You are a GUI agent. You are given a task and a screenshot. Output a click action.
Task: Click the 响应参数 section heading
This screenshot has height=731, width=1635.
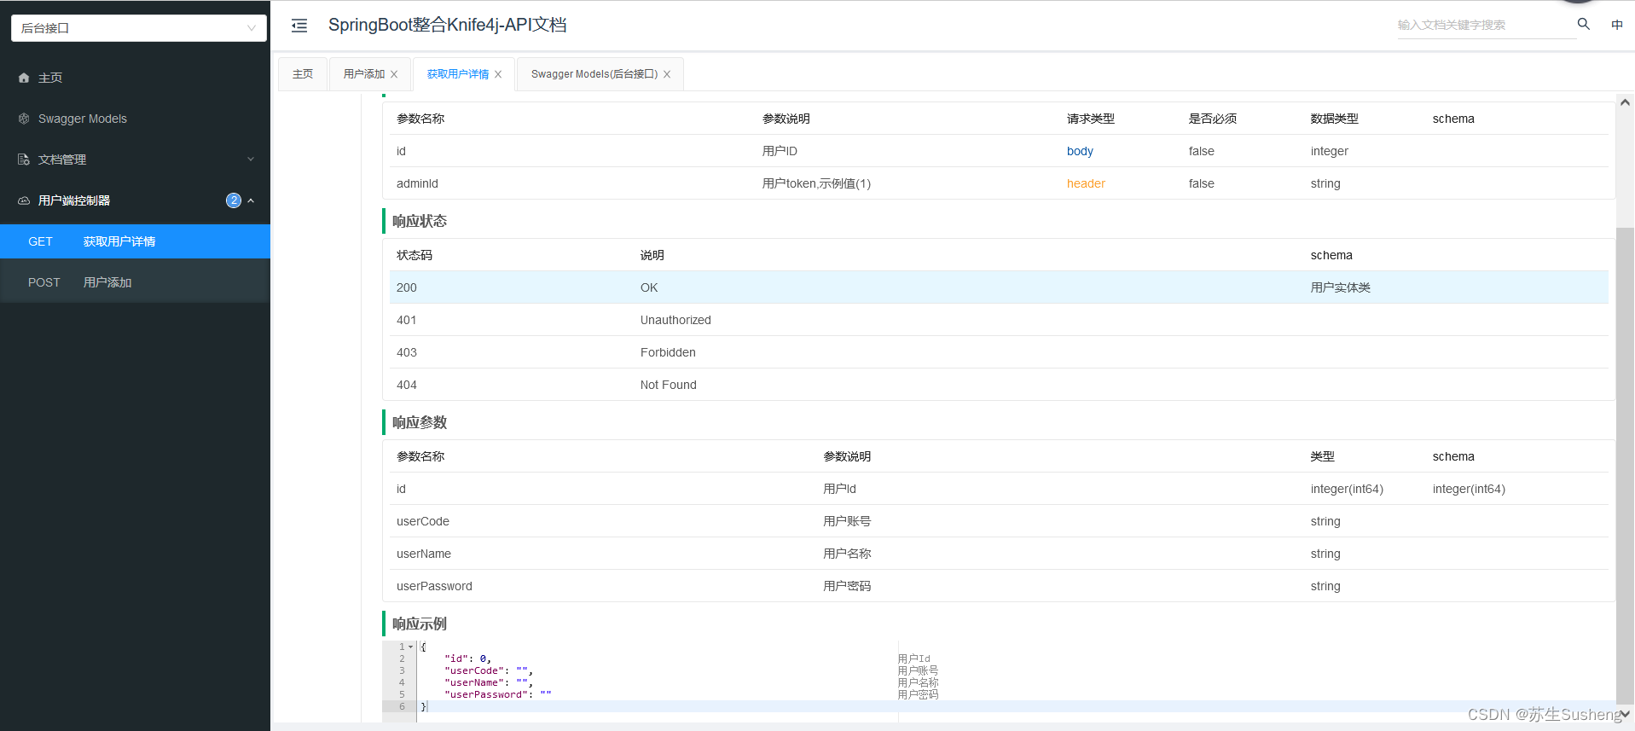420,422
